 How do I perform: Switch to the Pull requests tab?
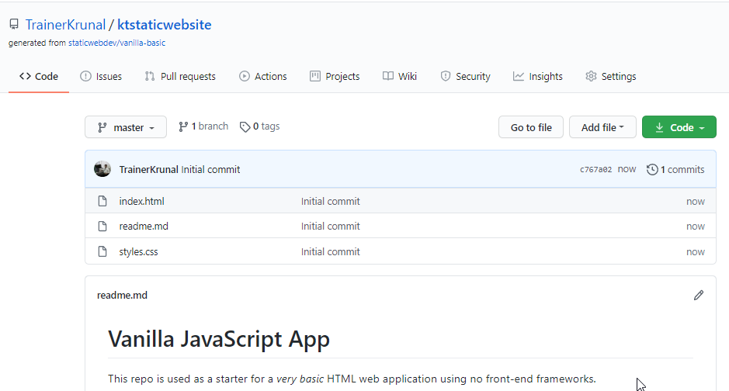click(180, 76)
